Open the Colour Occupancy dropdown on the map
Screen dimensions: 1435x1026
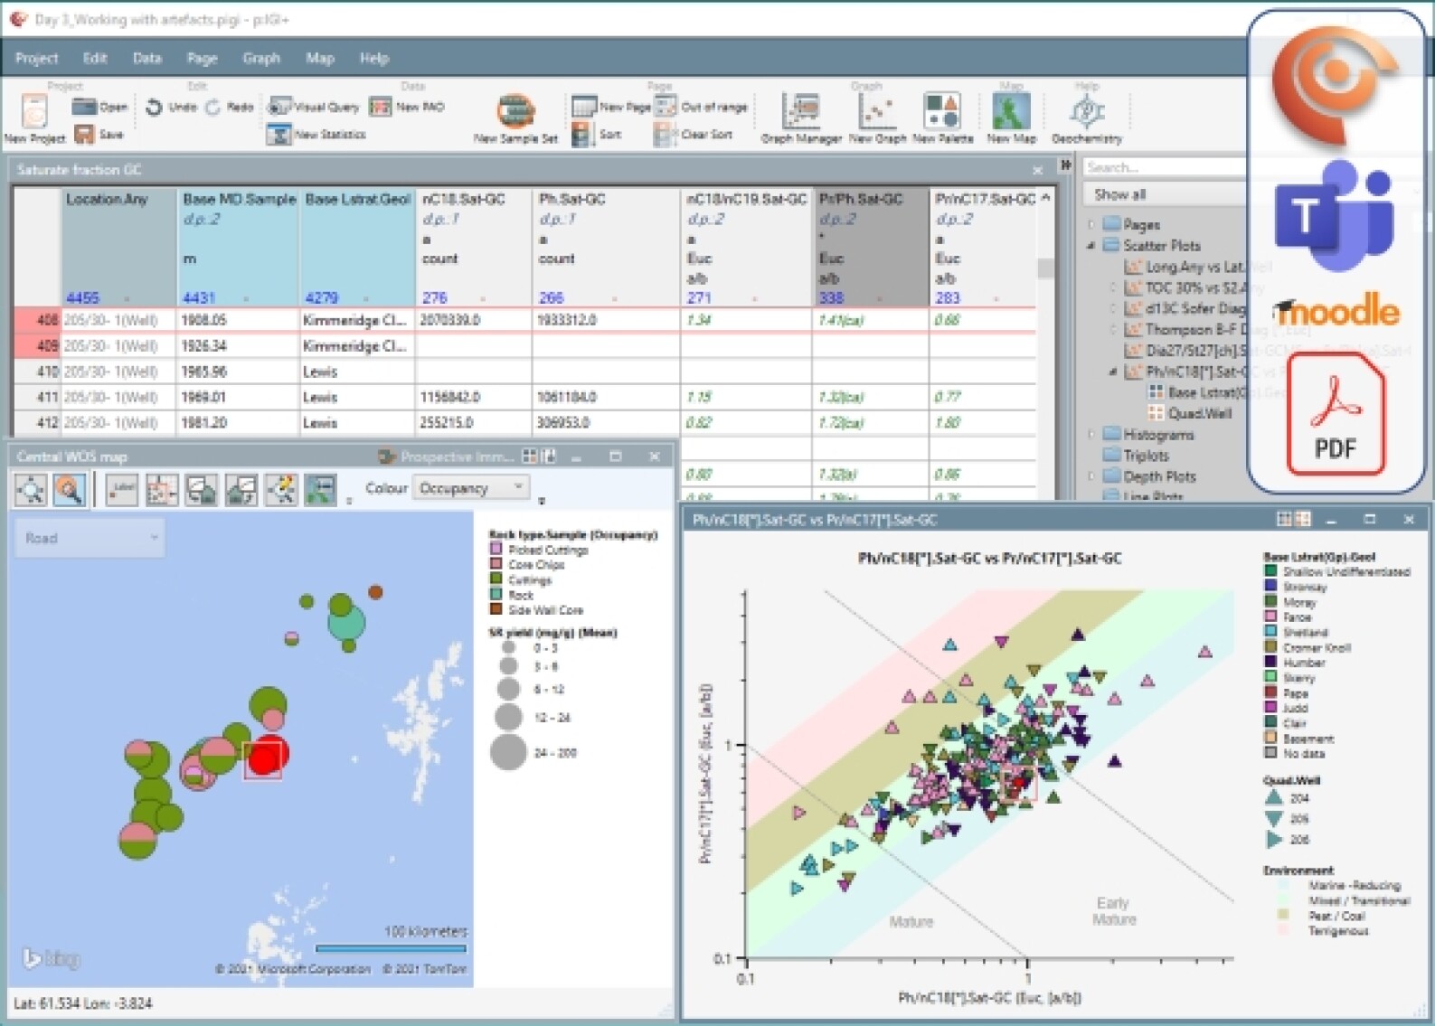(x=470, y=488)
